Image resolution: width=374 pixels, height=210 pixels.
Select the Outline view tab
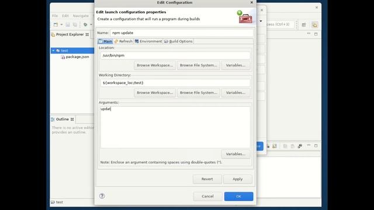[x=63, y=119]
